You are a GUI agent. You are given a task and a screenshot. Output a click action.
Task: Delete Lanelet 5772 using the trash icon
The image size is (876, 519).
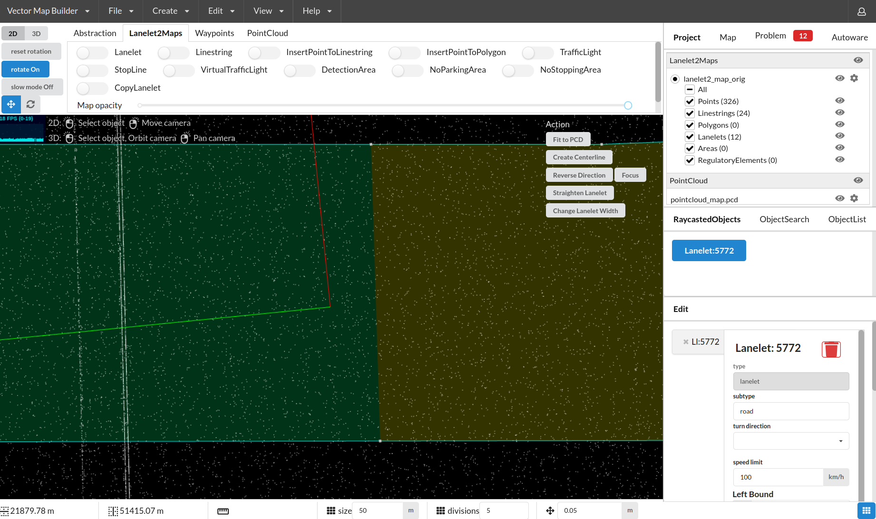[x=831, y=349]
